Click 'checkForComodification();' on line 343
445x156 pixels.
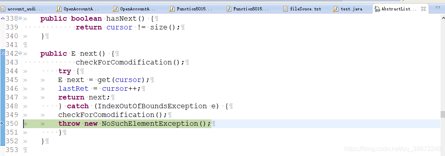pyautogui.click(x=130, y=62)
